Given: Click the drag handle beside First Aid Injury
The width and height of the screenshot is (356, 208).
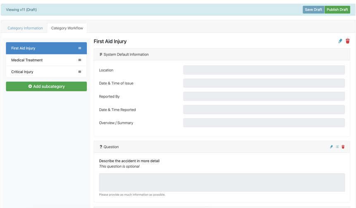Looking at the screenshot, I should 80,48.
